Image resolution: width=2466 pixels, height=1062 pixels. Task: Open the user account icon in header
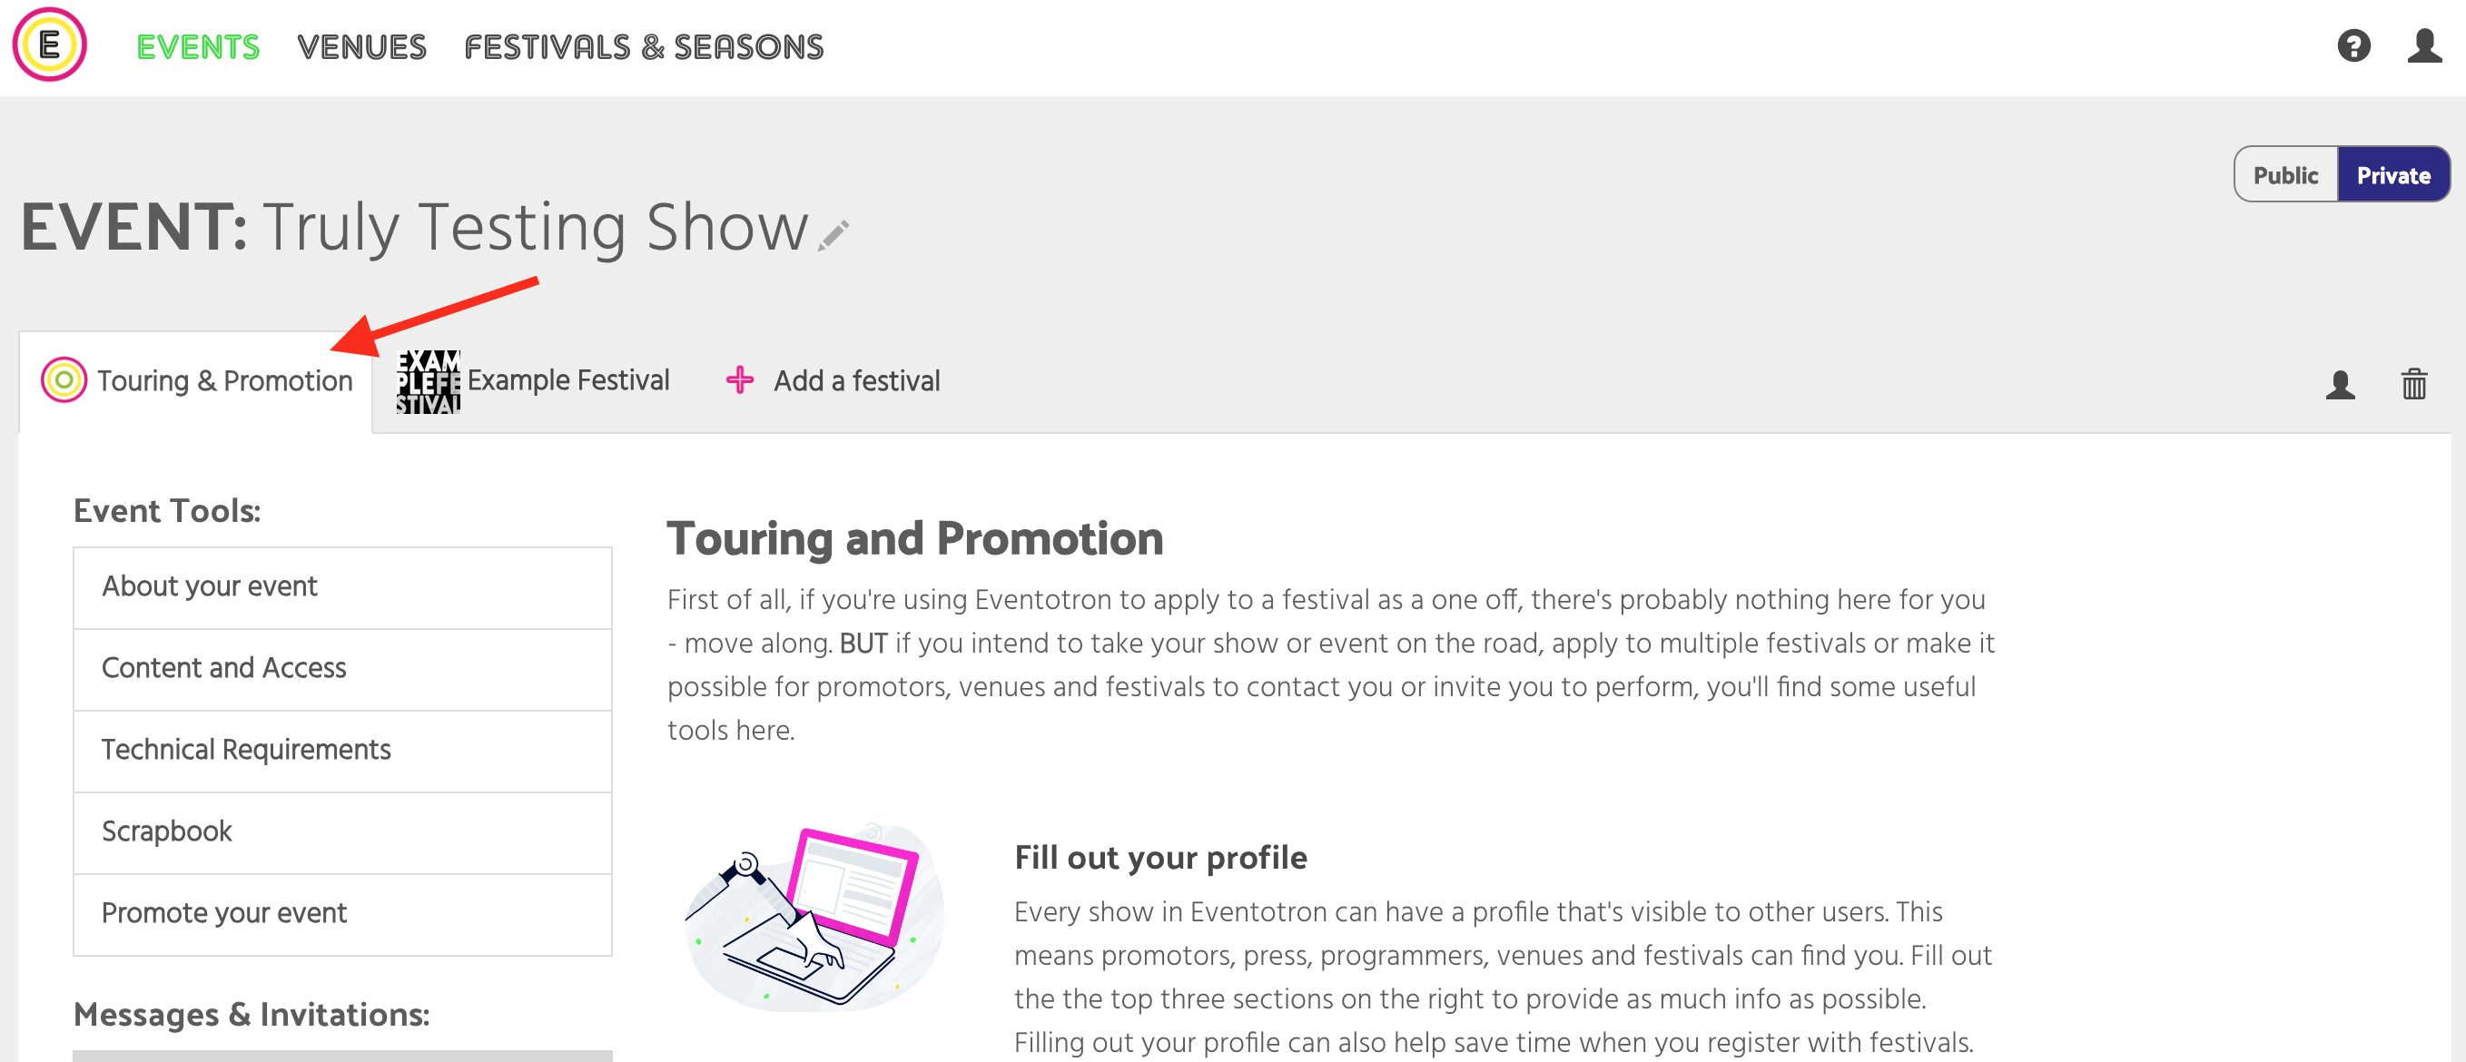click(2424, 46)
